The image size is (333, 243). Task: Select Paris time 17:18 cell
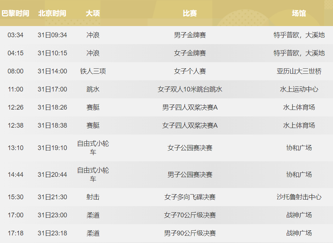tap(16, 233)
